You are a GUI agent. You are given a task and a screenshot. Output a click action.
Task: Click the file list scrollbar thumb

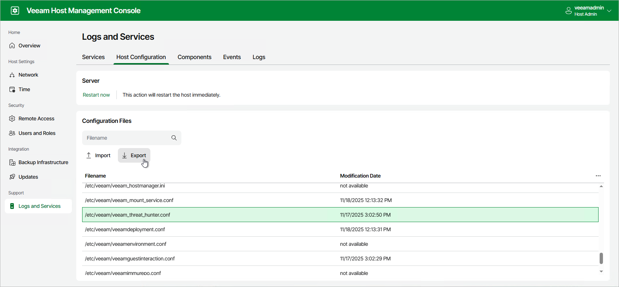pos(601,258)
